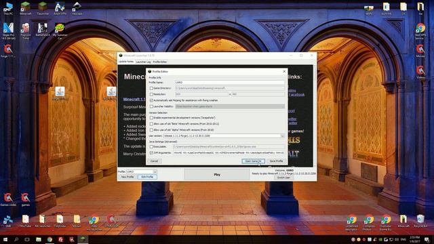Click the Save Profile button

click(276, 161)
